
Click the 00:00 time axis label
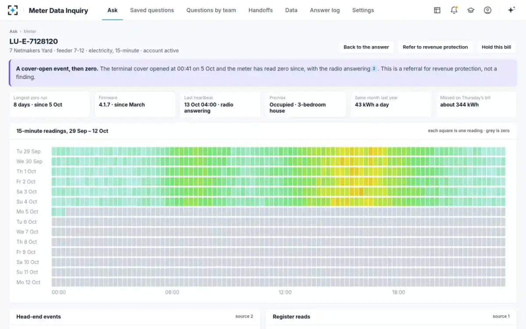pyautogui.click(x=59, y=292)
